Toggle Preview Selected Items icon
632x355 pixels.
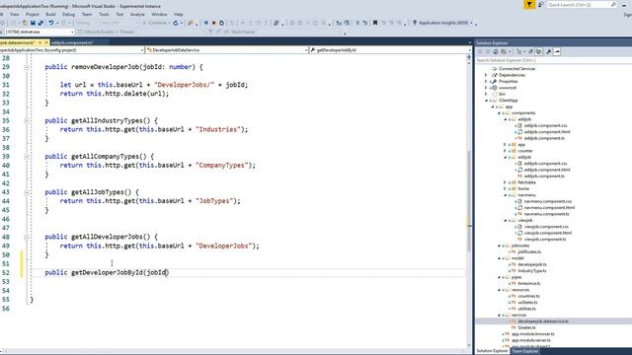557,51
